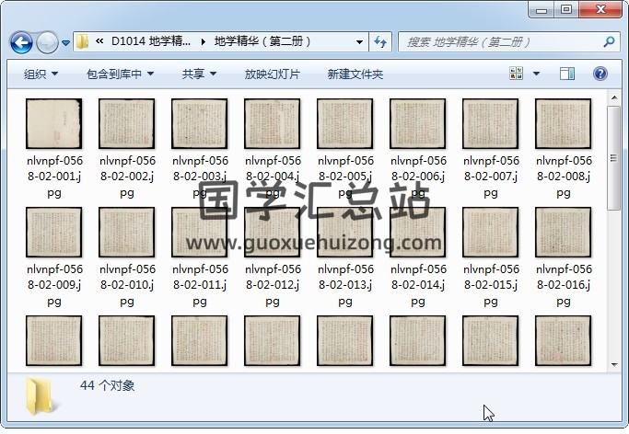Click the vertical scrollbar down arrow
This screenshot has width=629, height=434.
pos(614,363)
